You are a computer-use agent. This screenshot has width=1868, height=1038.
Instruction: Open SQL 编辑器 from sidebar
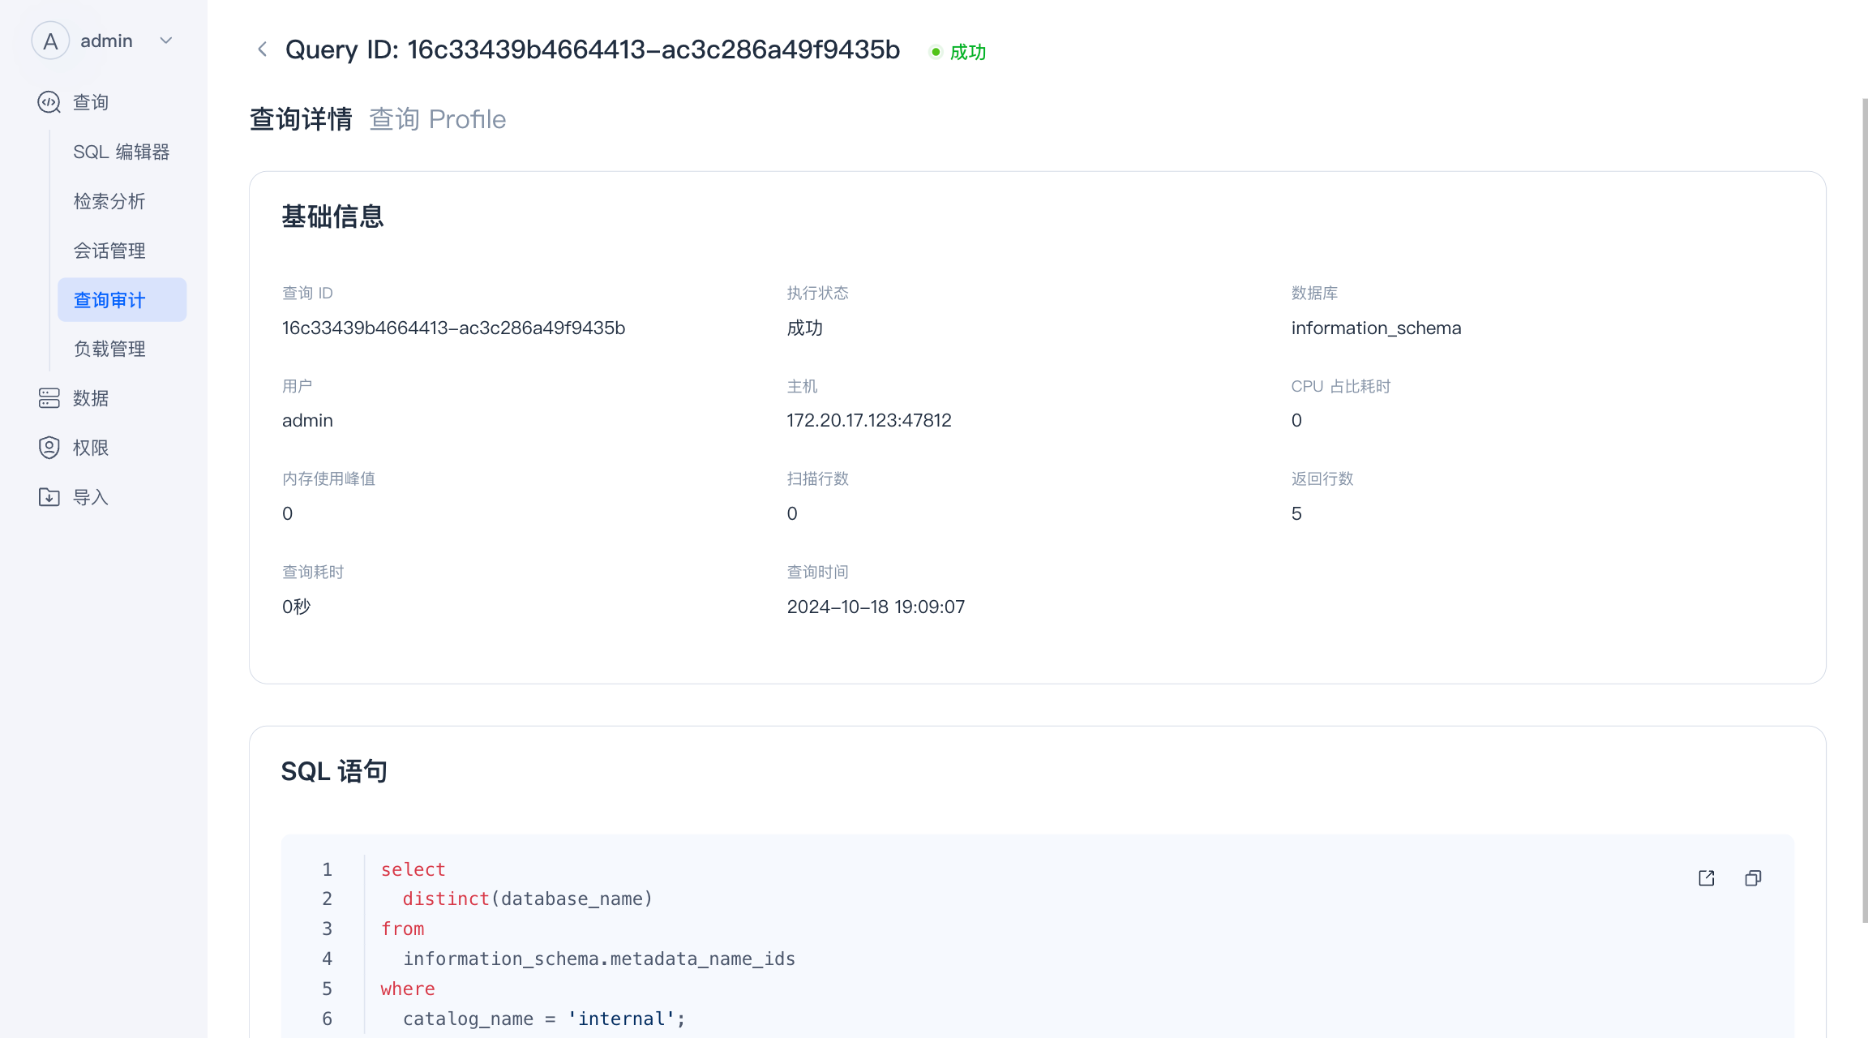pyautogui.click(x=122, y=152)
